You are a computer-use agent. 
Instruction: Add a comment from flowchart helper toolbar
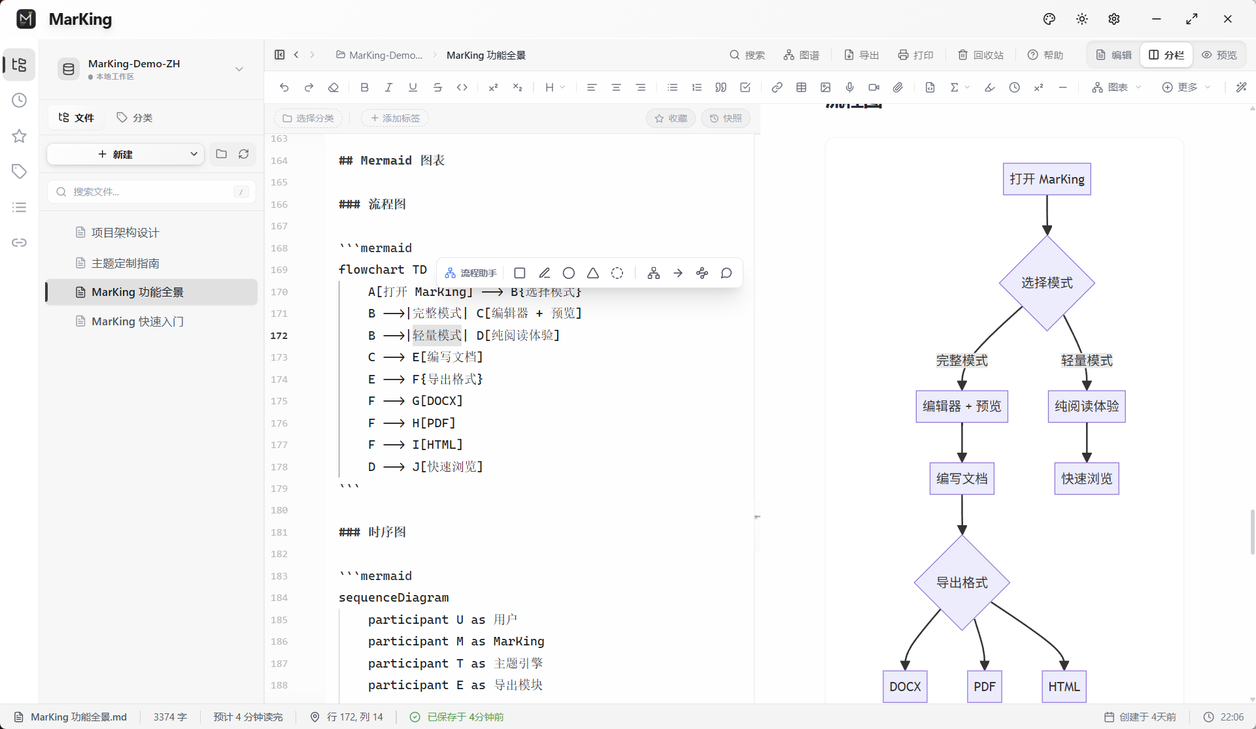click(726, 273)
